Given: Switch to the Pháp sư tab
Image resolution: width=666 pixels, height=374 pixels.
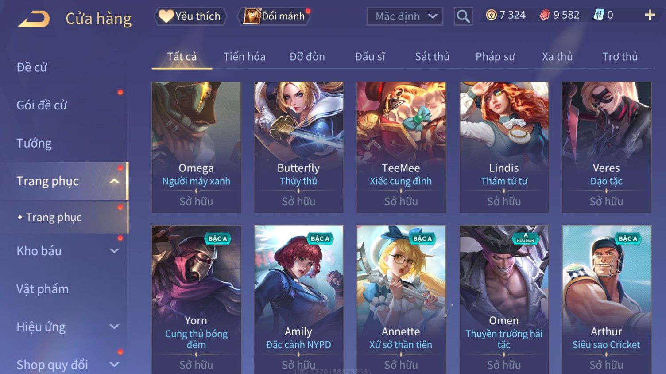Looking at the screenshot, I should click(495, 57).
